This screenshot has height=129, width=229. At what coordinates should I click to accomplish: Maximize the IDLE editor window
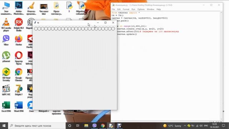click(x=211, y=5)
